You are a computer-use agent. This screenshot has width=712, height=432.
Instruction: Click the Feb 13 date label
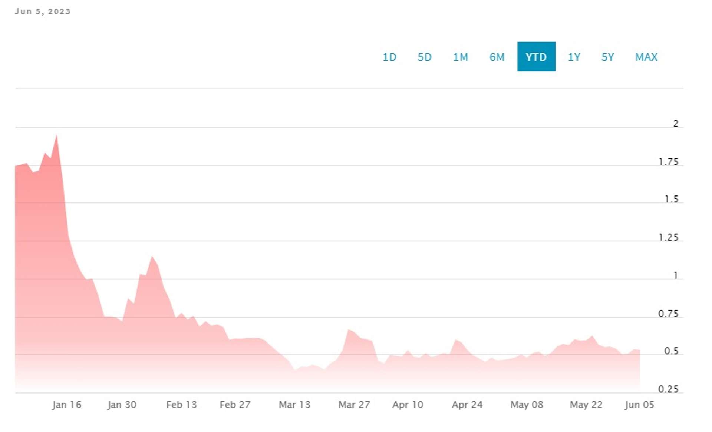(181, 405)
